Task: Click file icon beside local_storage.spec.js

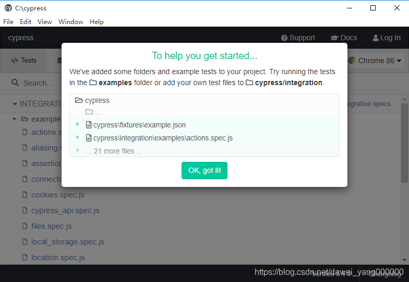Action: pos(25,242)
